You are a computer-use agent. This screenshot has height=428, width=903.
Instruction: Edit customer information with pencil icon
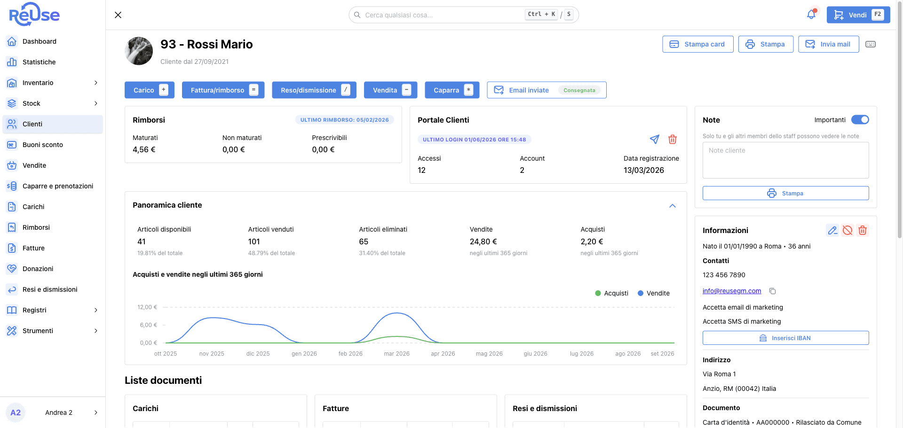(x=832, y=230)
